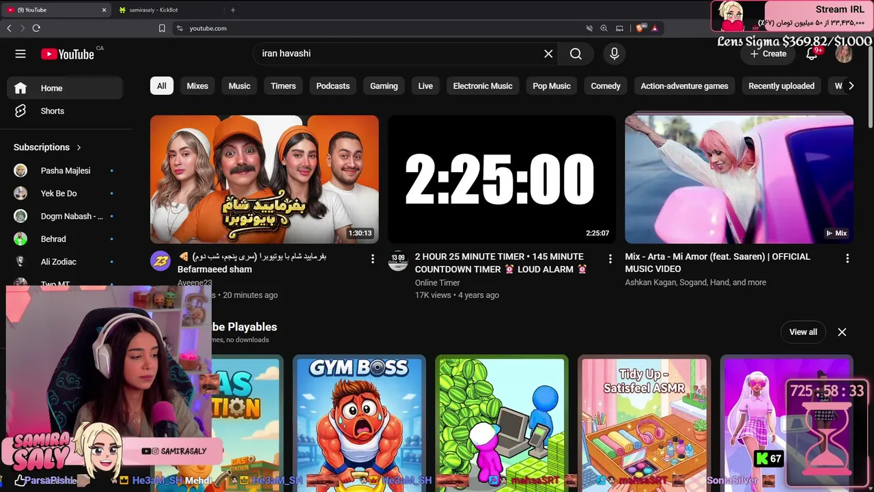Open Tidy Up - Satisfeel ASMR game
This screenshot has height=492, width=874.
(644, 423)
